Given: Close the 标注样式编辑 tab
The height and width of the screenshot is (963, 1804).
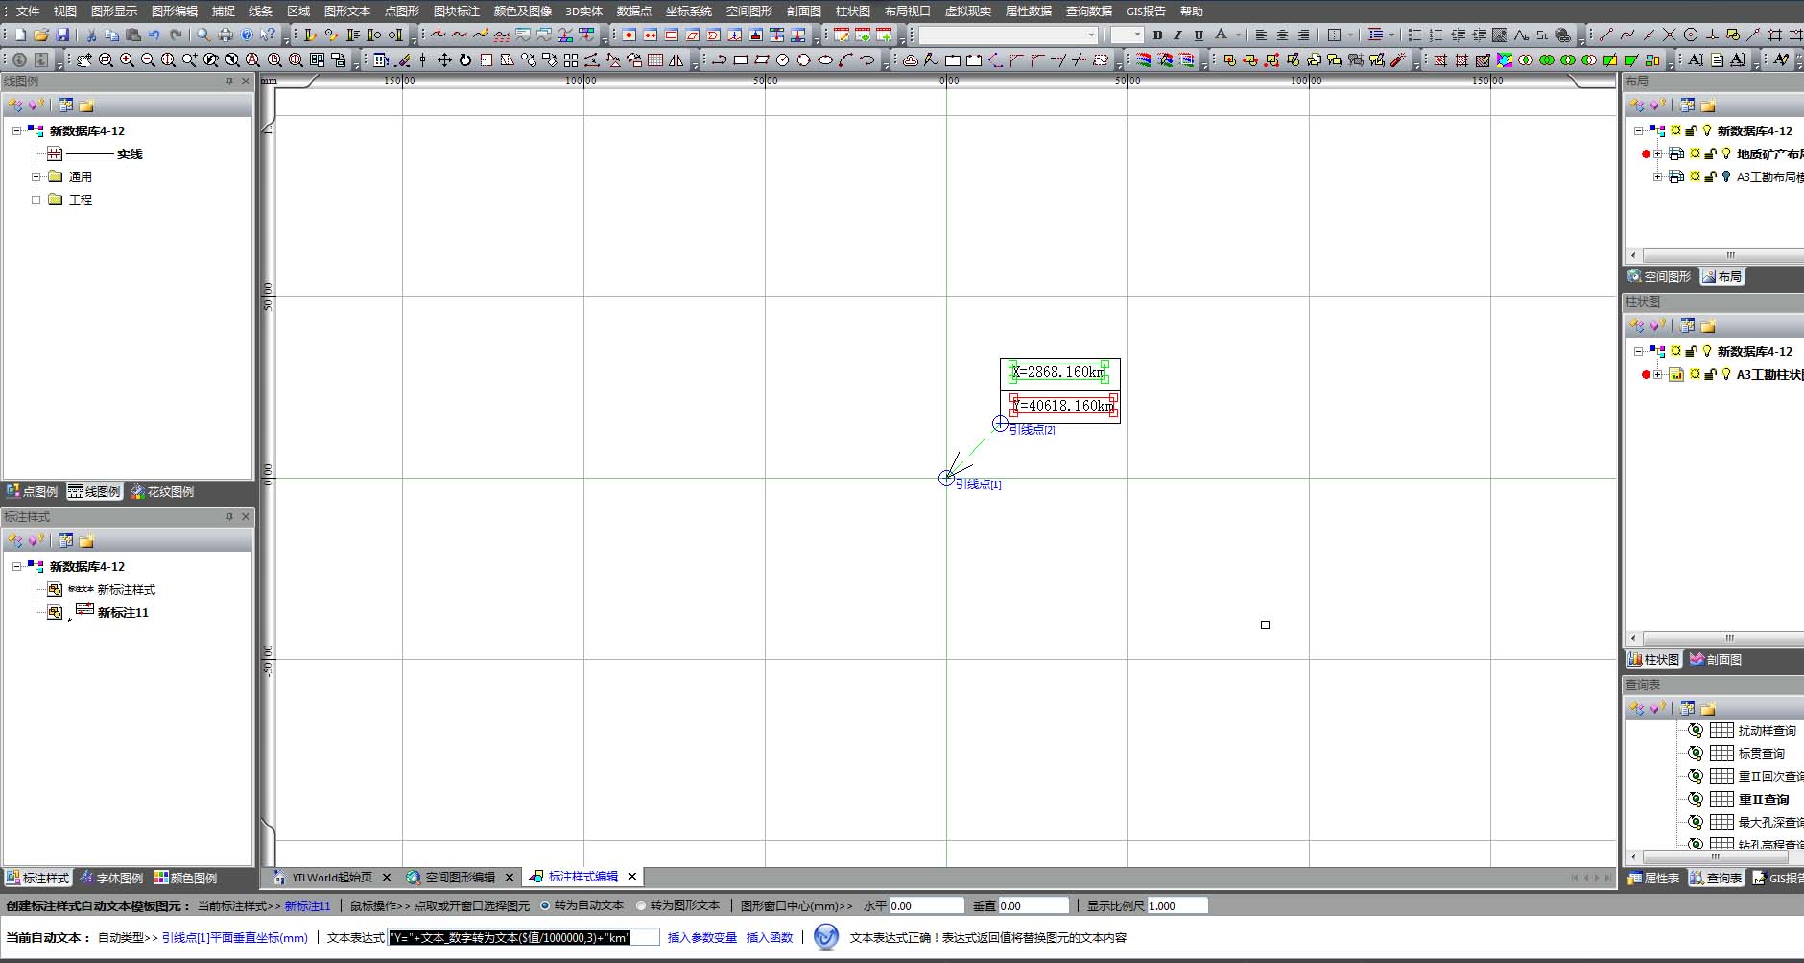Looking at the screenshot, I should (x=632, y=876).
